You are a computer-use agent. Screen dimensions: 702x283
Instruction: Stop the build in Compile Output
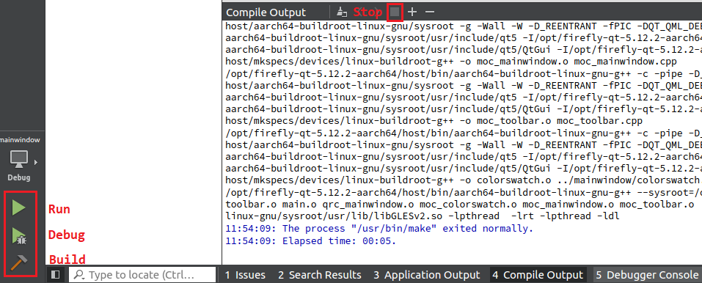coord(395,12)
